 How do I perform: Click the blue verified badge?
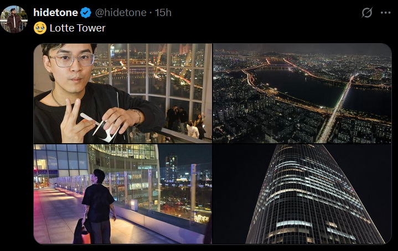click(86, 13)
